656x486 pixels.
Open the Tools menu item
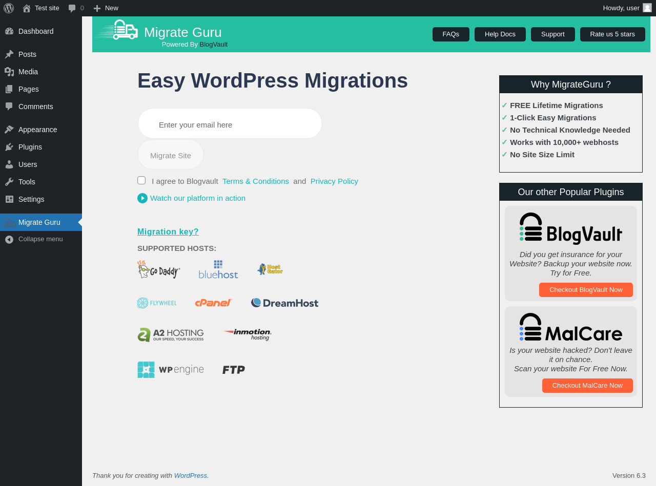(x=41, y=182)
